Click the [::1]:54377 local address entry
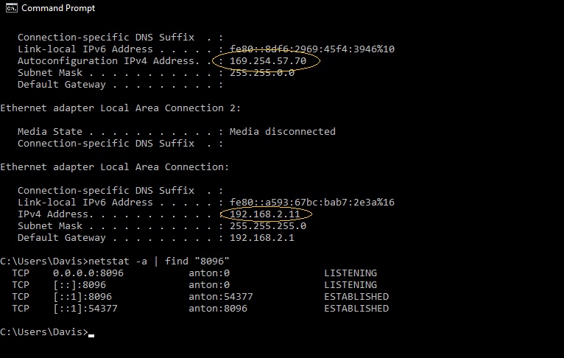564x358 pixels. [85, 309]
